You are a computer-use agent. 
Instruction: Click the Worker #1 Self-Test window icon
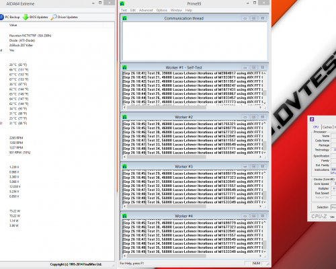tap(125, 67)
